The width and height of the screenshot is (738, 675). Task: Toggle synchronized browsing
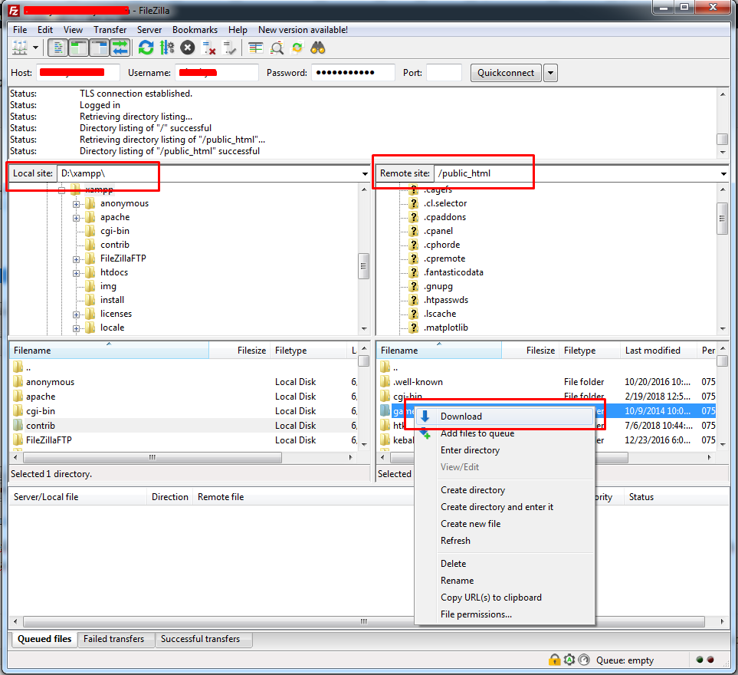297,48
